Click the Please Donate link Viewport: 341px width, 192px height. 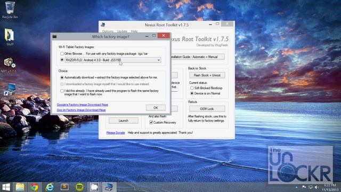coord(116,133)
